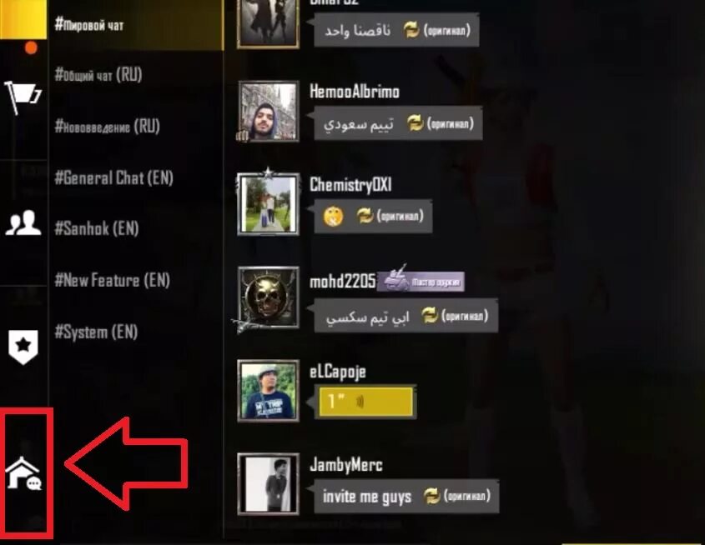The width and height of the screenshot is (705, 545).
Task: Open the #Sanhok (EN) channel
Action: point(96,228)
